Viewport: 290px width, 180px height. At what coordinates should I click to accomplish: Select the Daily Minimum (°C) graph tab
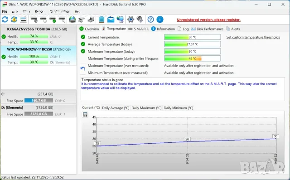[178, 108]
